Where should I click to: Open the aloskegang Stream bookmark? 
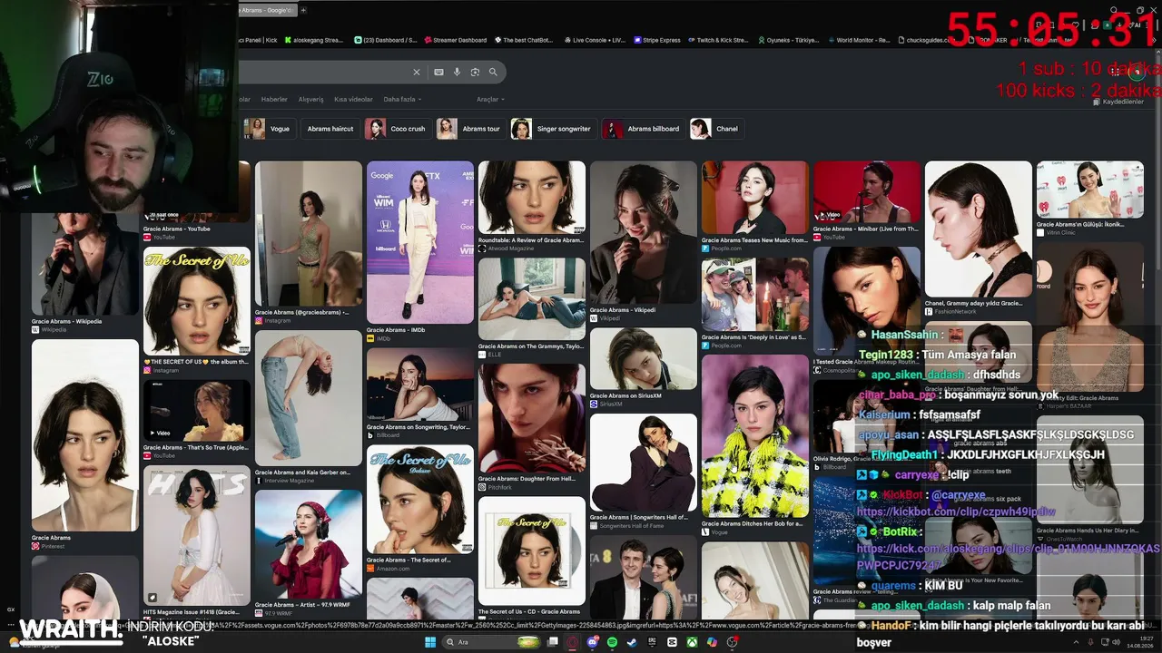[314, 40]
